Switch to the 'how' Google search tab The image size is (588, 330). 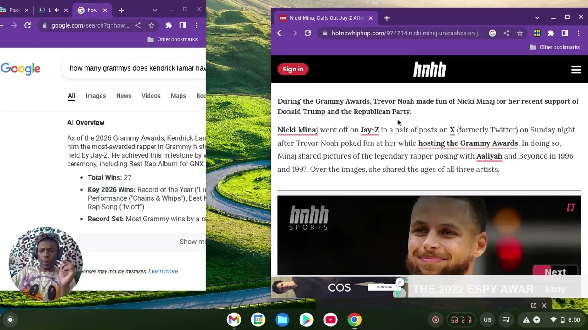(x=92, y=10)
